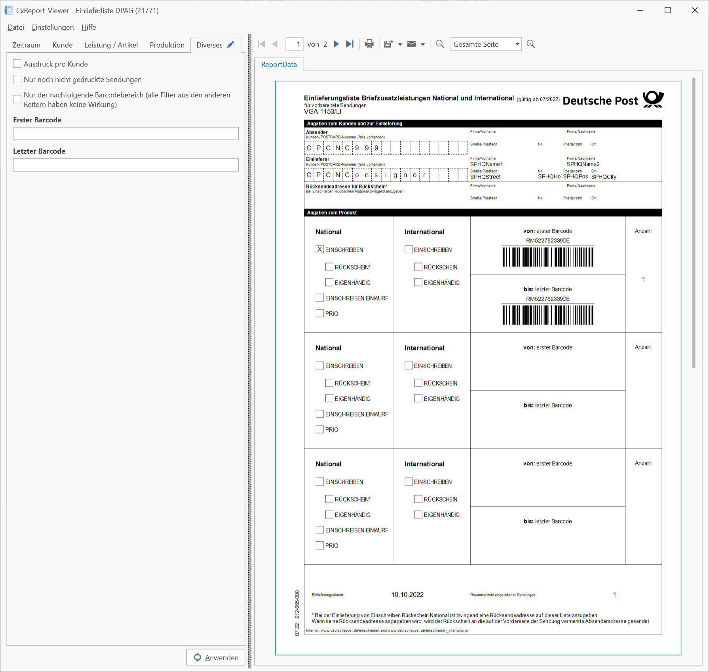Click the Erster Barcode input field
The height and width of the screenshot is (672, 709).
126,133
